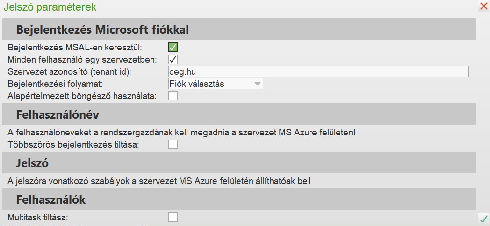Click the Alapértelmezett böngésző használata label
Viewport: 490px width, 226px height.
click(x=82, y=96)
